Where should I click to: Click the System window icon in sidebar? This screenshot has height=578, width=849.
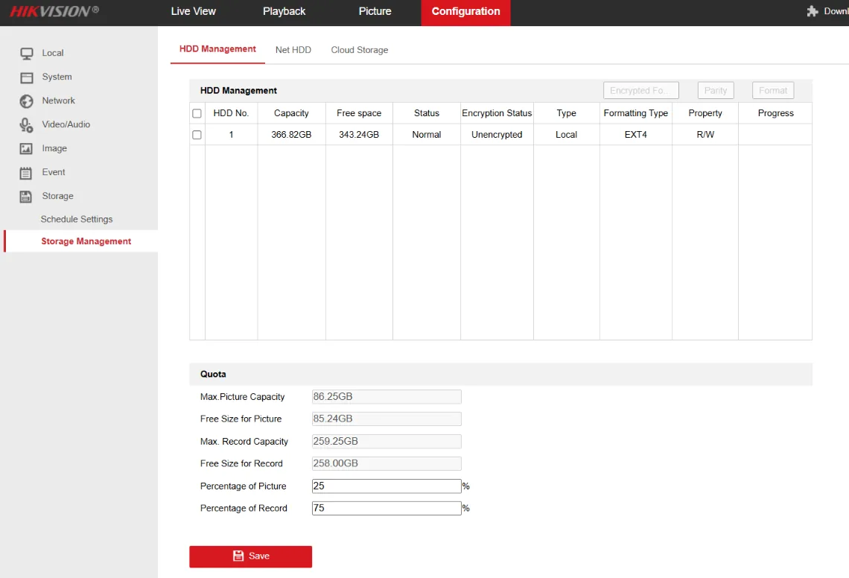pyautogui.click(x=26, y=77)
